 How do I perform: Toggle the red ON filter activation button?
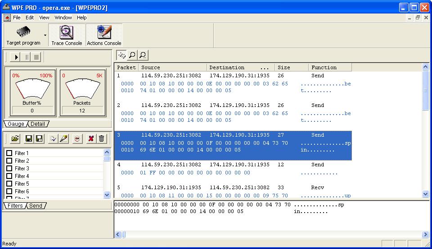(77, 138)
